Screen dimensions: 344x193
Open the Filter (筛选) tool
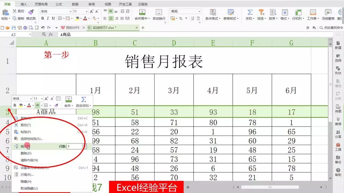[x=261, y=15]
